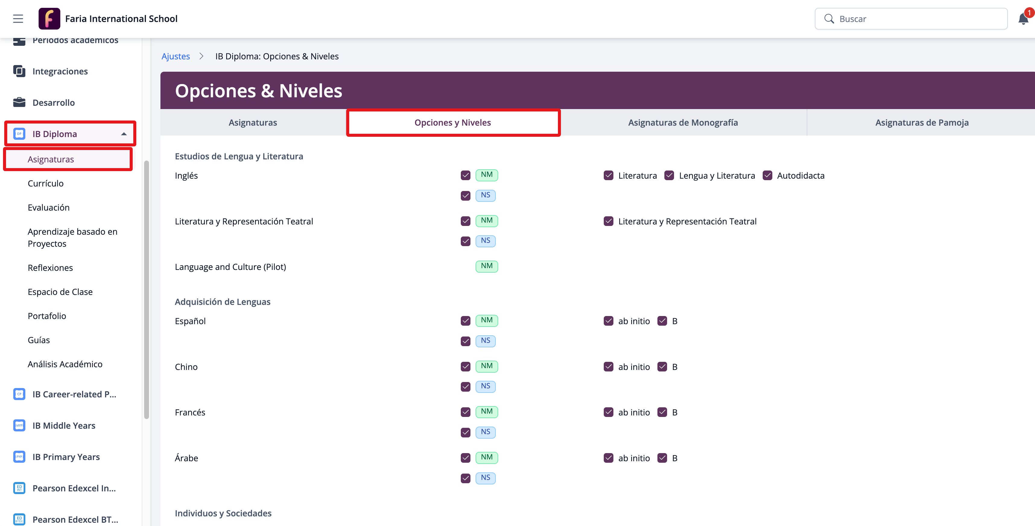This screenshot has width=1035, height=526.
Task: Switch to Asignaturas de Monografía tab
Action: click(x=683, y=122)
